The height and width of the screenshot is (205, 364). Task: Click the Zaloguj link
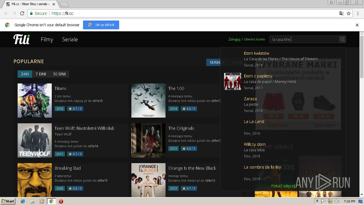pyautogui.click(x=234, y=39)
